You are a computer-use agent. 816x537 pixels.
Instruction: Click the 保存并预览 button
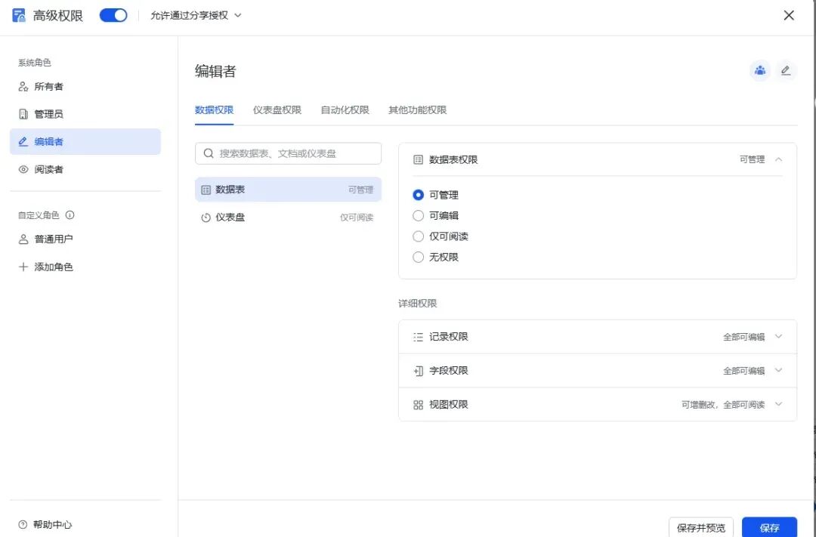700,527
